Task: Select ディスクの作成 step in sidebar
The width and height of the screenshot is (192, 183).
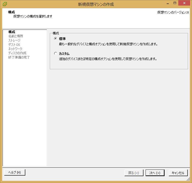Action: (x=17, y=53)
